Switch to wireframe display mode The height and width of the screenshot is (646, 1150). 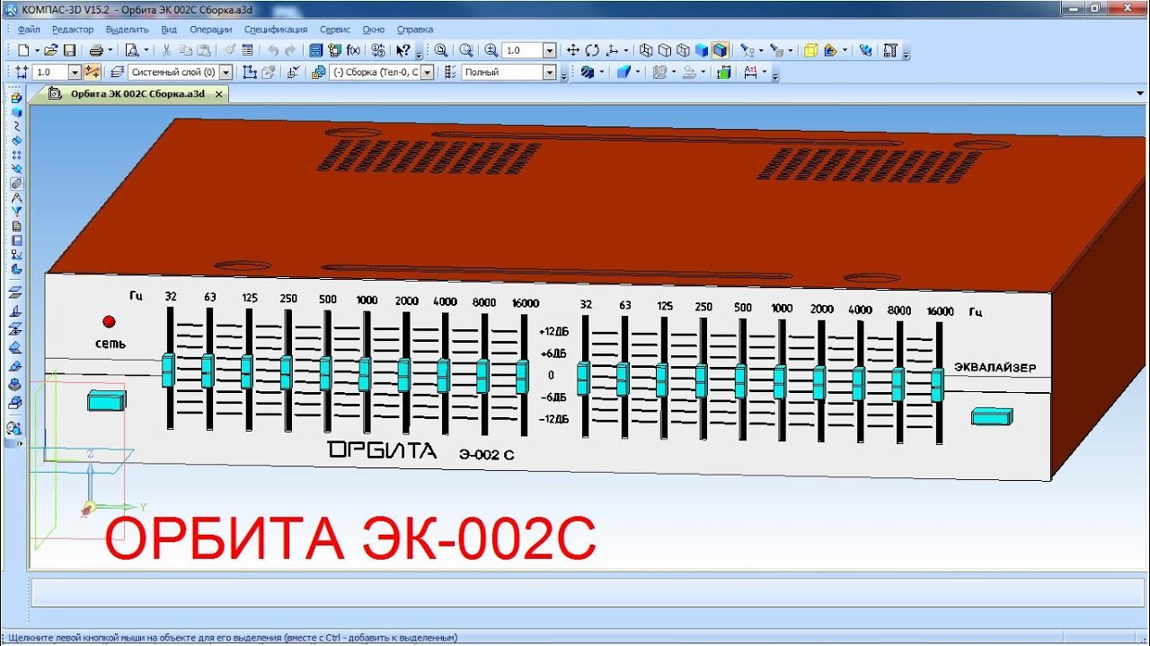click(646, 50)
